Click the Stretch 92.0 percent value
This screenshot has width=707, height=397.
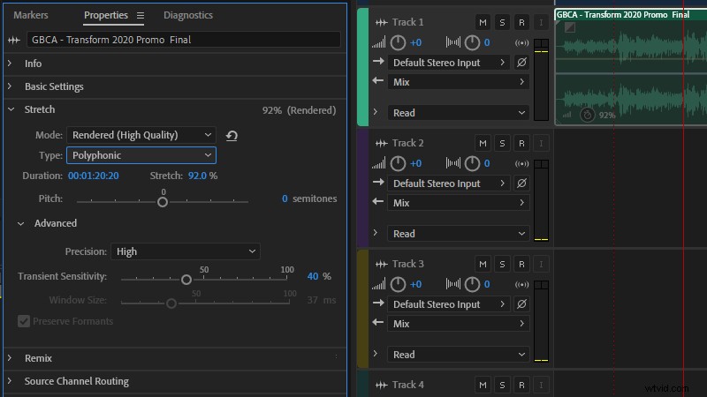click(x=197, y=176)
